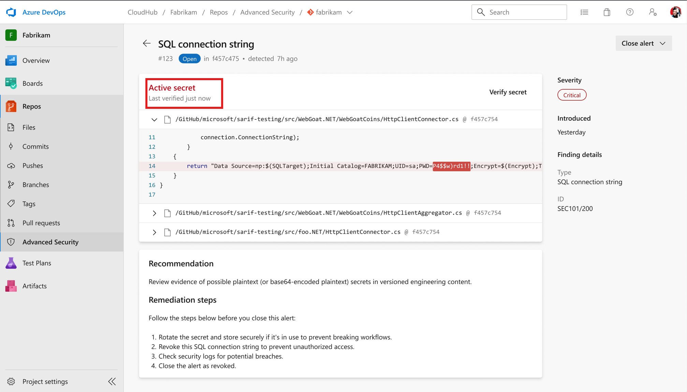This screenshot has width=687, height=392.
Task: Open Artifacts icon in sidebar
Action: (x=11, y=286)
